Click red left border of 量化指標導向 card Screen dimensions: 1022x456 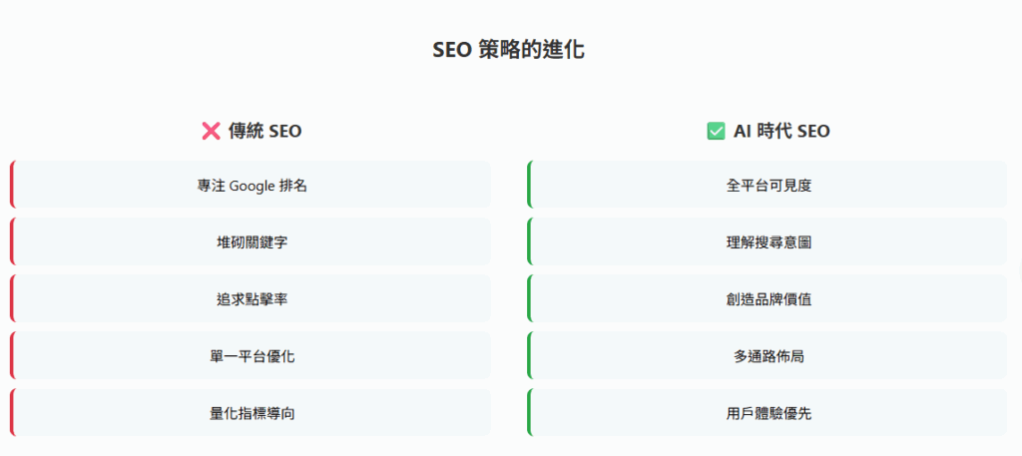12,412
